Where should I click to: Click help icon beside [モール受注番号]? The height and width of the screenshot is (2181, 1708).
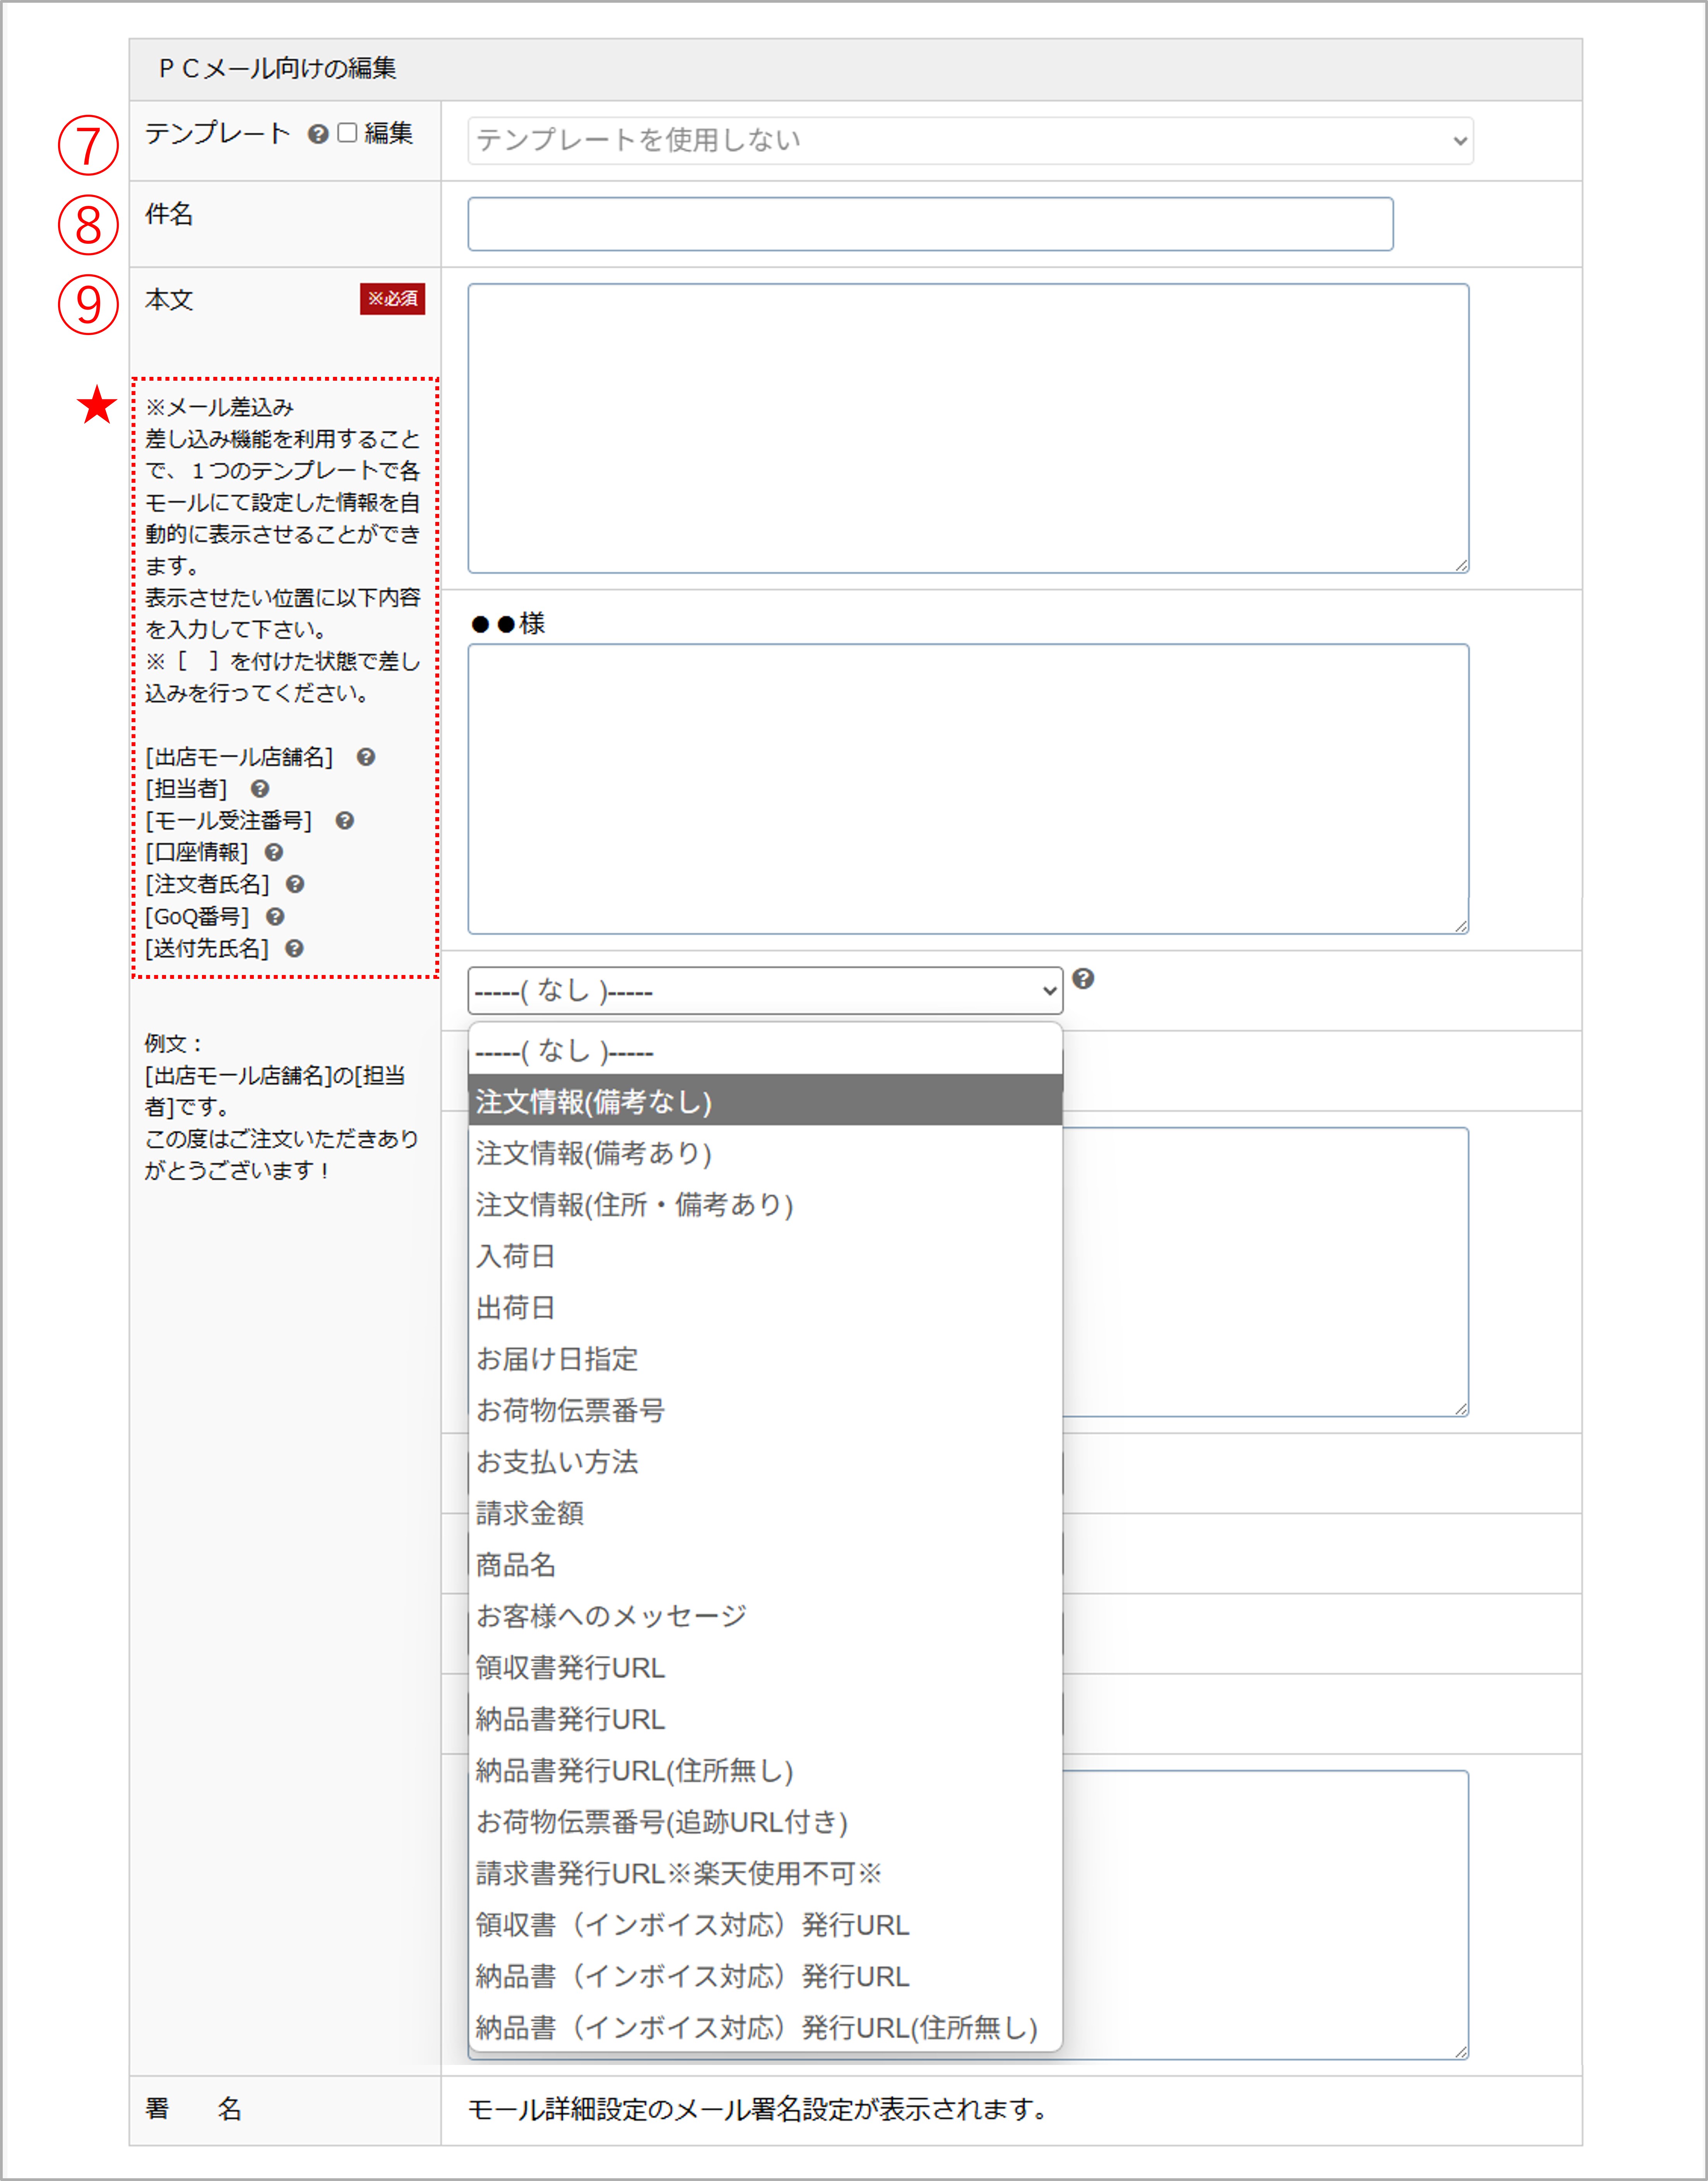(x=345, y=821)
